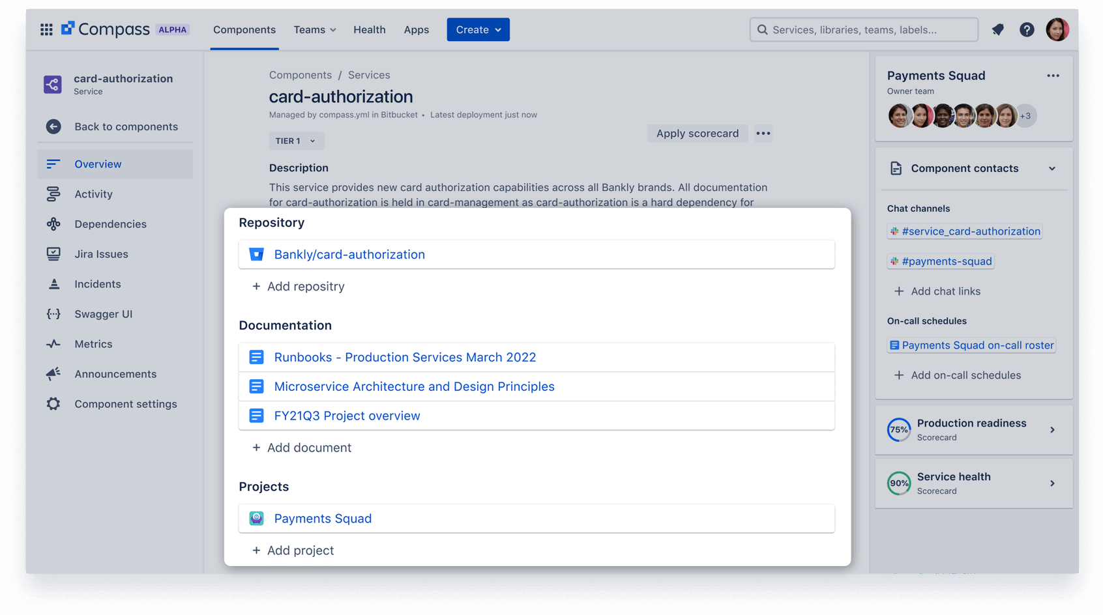The width and height of the screenshot is (1103, 615).
Task: Click Add on-call schedules
Action: (x=957, y=375)
